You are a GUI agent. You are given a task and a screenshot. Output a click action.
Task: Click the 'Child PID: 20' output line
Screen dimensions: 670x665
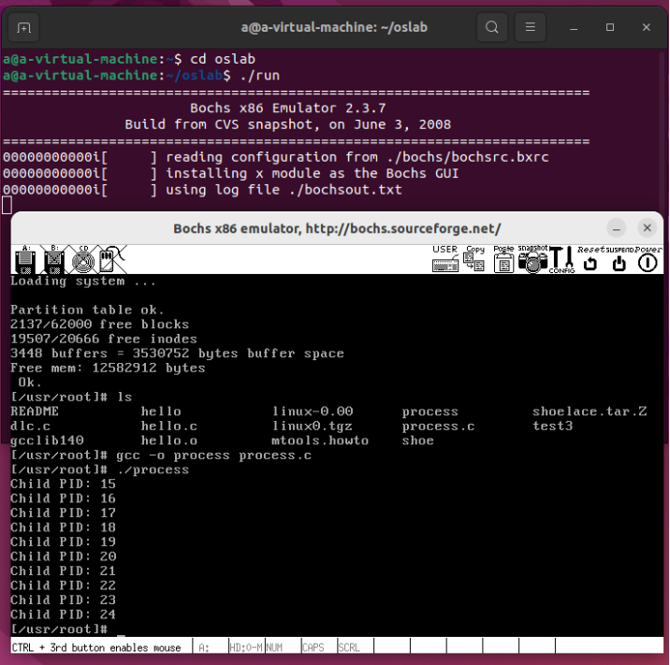point(64,557)
